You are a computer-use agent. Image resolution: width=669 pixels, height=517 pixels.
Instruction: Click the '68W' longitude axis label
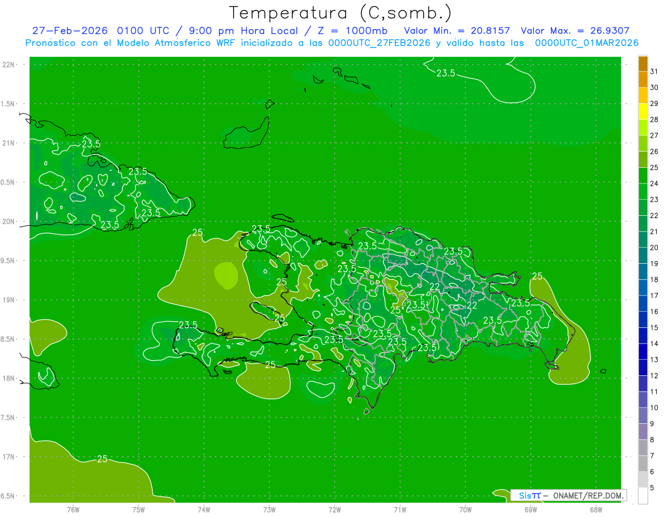tap(595, 509)
